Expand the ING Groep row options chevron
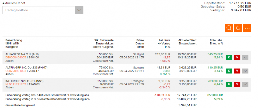Viewport: 258px width, 108px height. coord(245,84)
